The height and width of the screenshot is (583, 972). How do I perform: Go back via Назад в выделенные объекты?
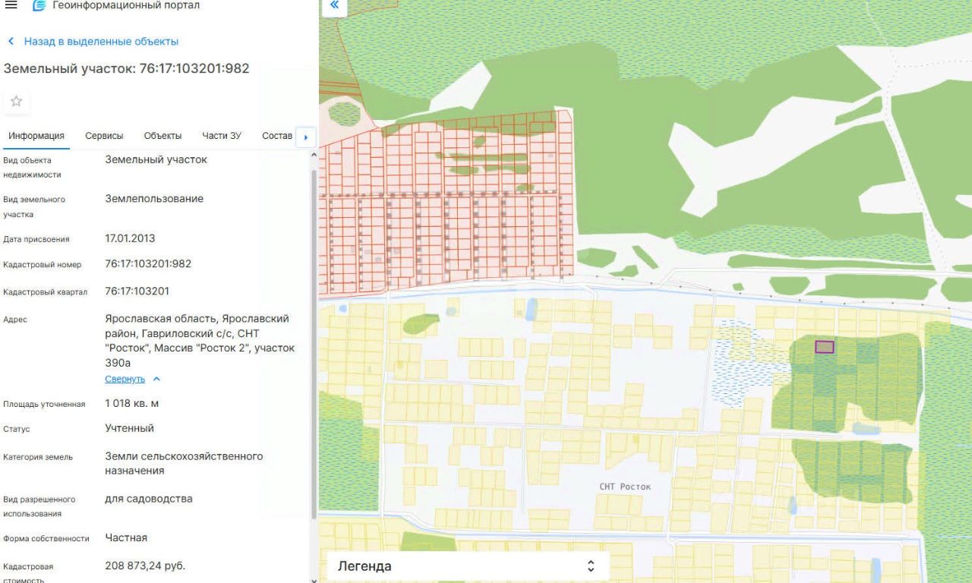101,42
